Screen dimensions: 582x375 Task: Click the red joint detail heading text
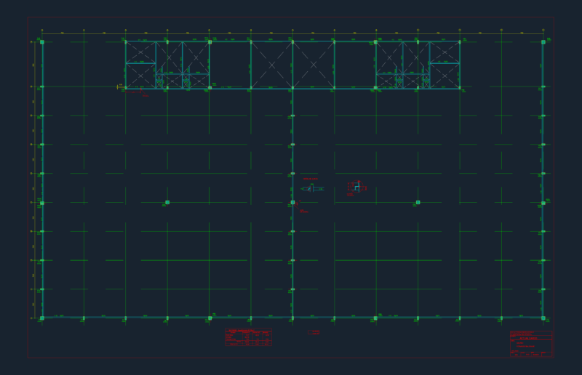click(x=311, y=179)
